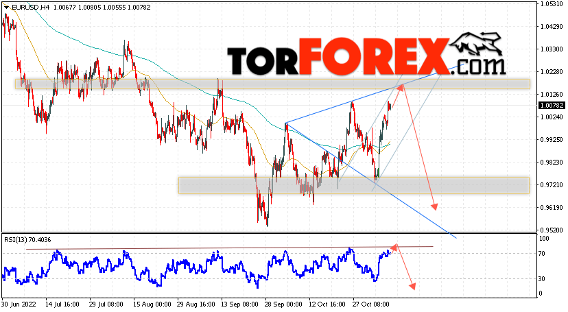Click time axis label 15 Aug 00:00
The image size is (568, 312).
click(x=152, y=304)
